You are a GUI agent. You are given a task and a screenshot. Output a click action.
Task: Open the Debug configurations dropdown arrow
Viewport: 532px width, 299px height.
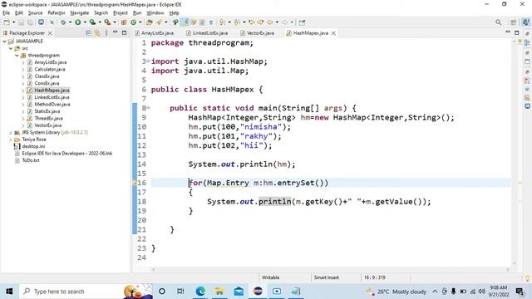pos(70,22)
